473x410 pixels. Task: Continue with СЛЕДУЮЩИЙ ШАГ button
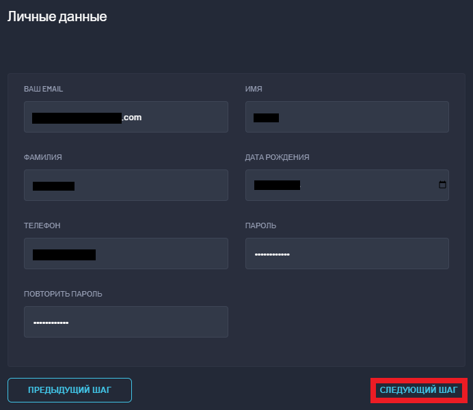419,390
